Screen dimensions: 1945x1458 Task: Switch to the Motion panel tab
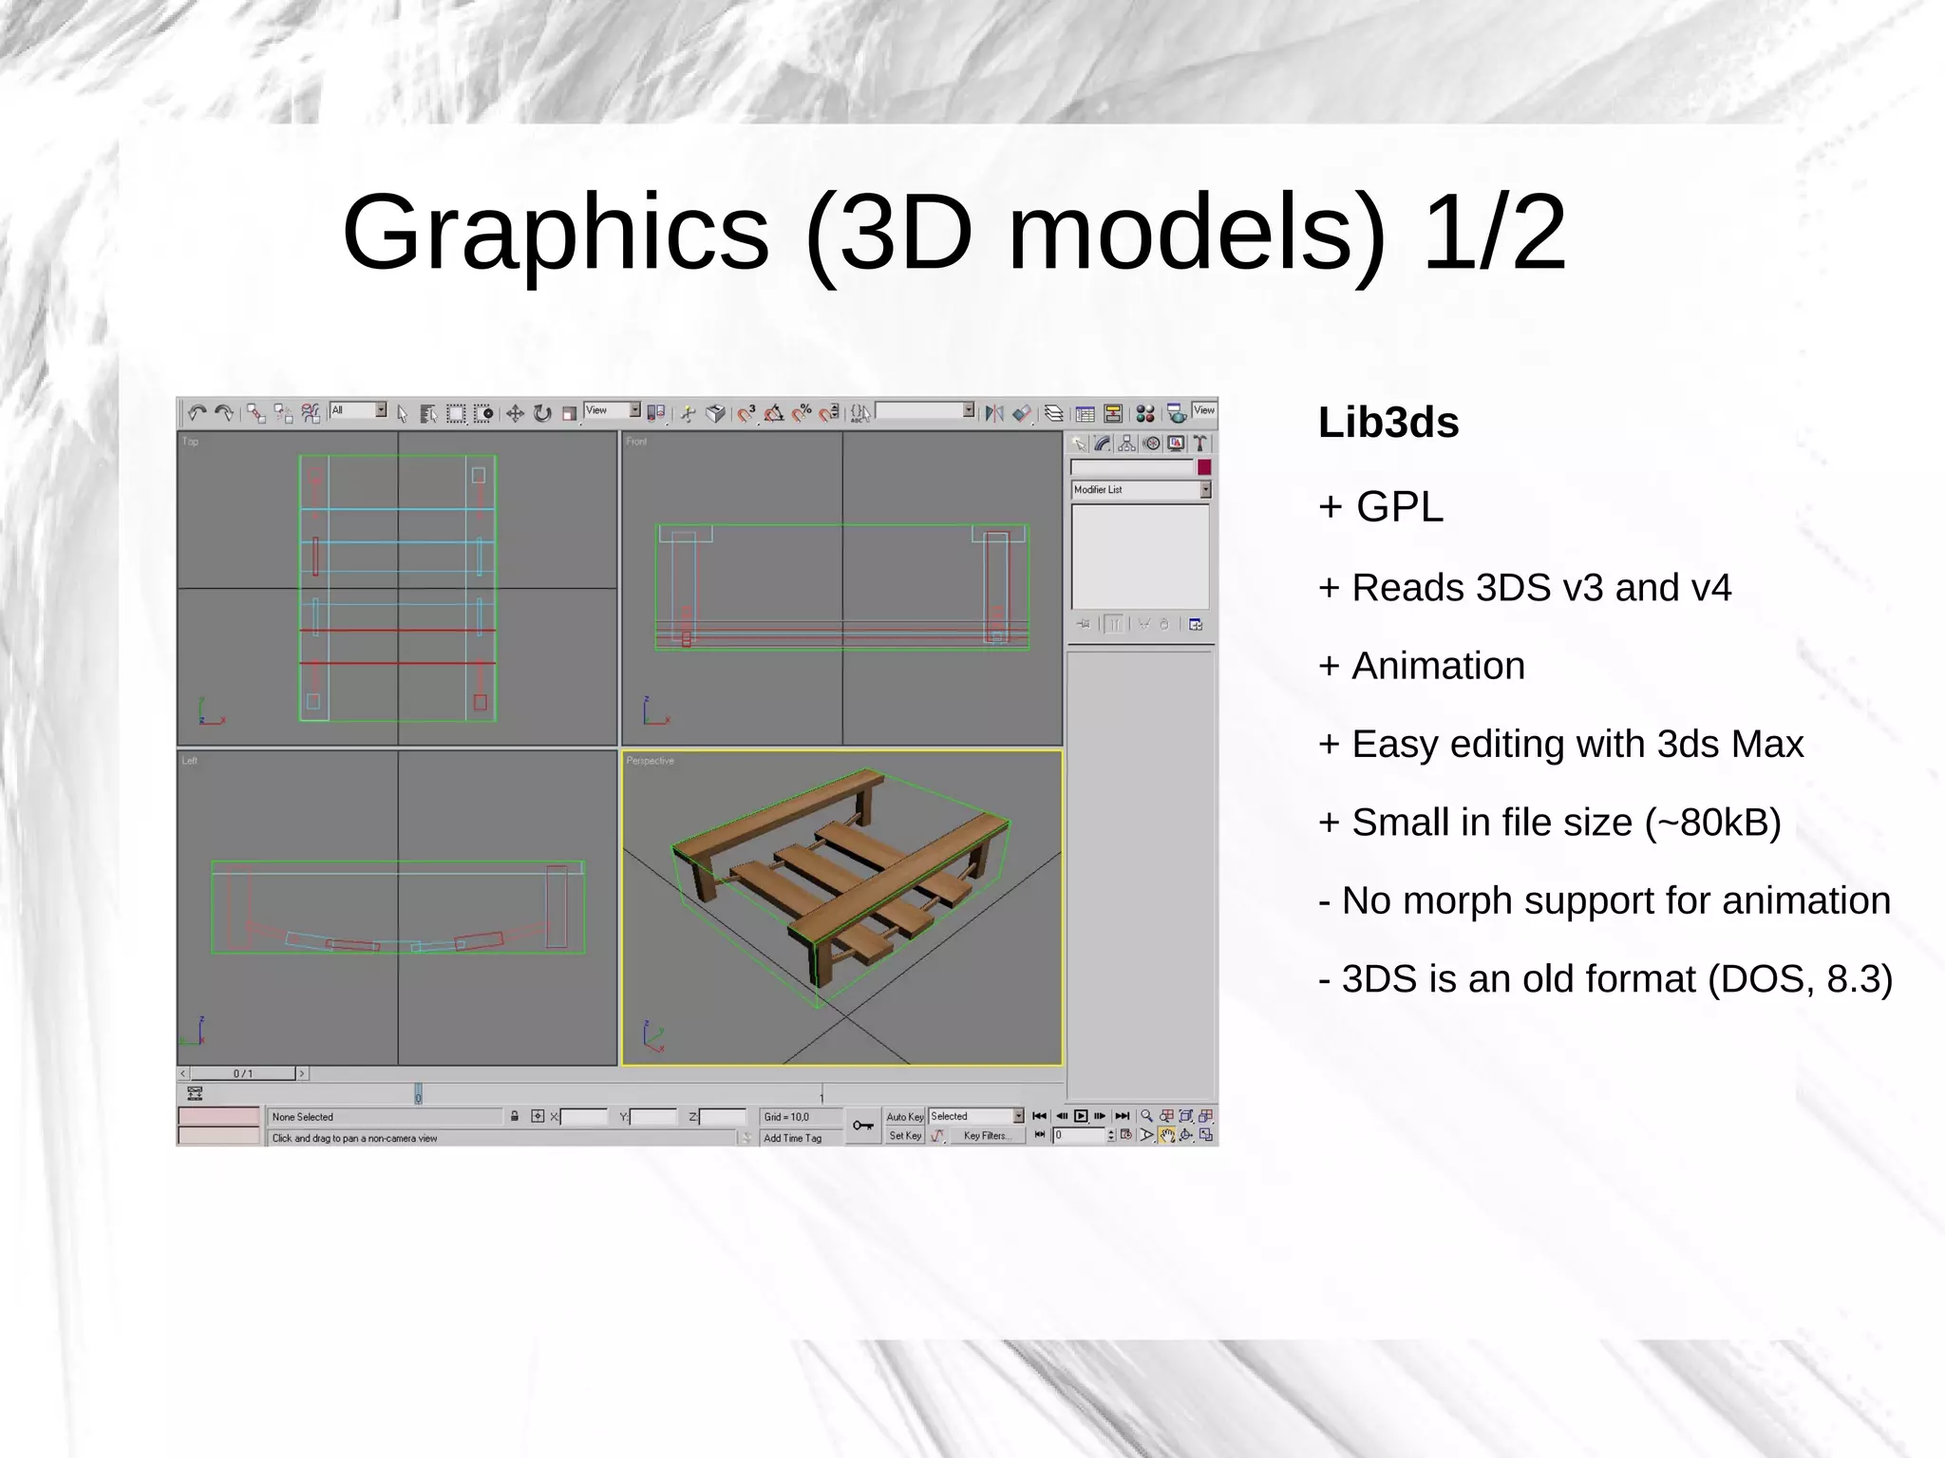coord(1151,444)
